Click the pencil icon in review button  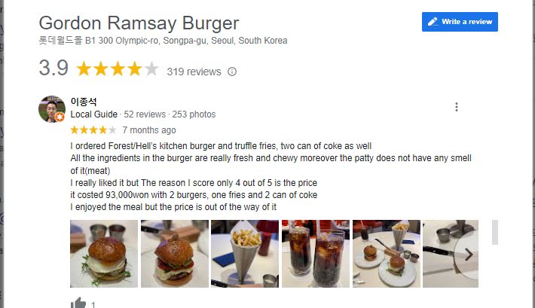coord(433,22)
